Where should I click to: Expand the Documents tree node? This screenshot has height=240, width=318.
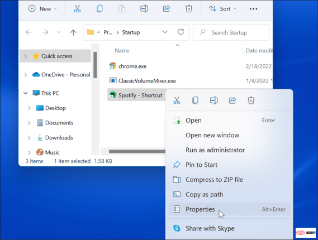click(x=29, y=123)
